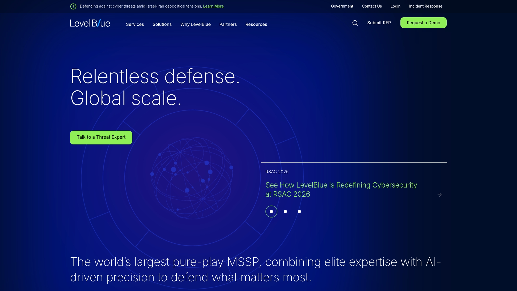
Task: Go to the Incident Response page
Action: [425, 6]
